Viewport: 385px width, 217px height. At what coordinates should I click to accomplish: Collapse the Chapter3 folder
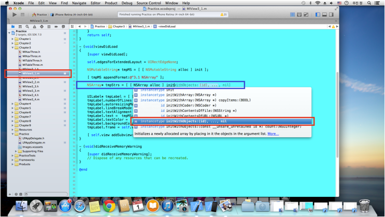13,48
